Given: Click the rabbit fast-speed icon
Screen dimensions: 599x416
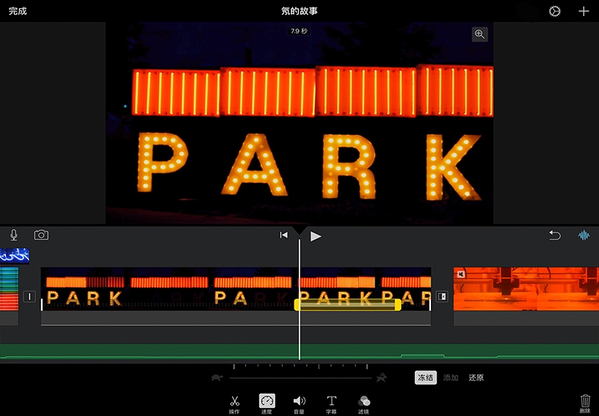Looking at the screenshot, I should 382,378.
